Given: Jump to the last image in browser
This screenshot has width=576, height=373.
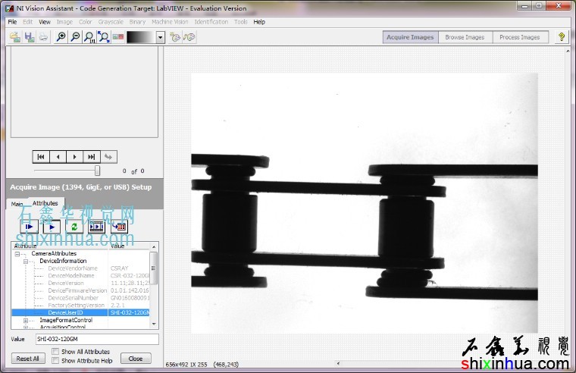Looking at the screenshot, I should click(92, 157).
